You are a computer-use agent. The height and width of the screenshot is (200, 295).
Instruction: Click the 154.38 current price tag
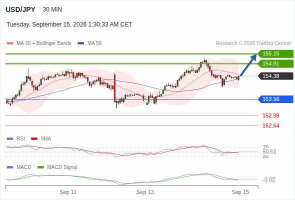point(275,76)
